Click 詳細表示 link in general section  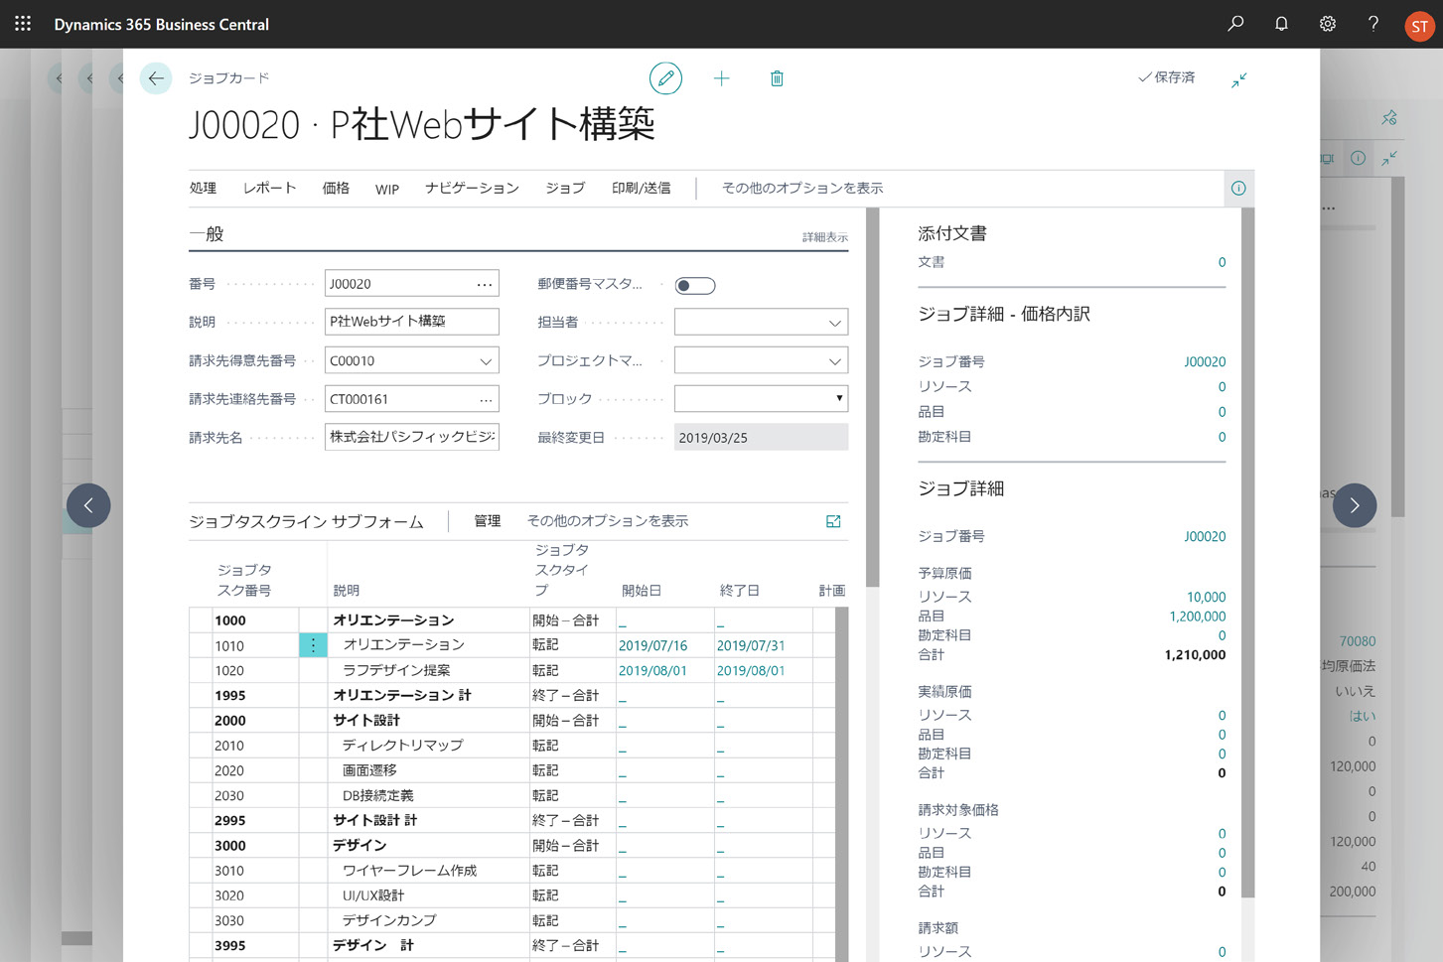coord(824,237)
